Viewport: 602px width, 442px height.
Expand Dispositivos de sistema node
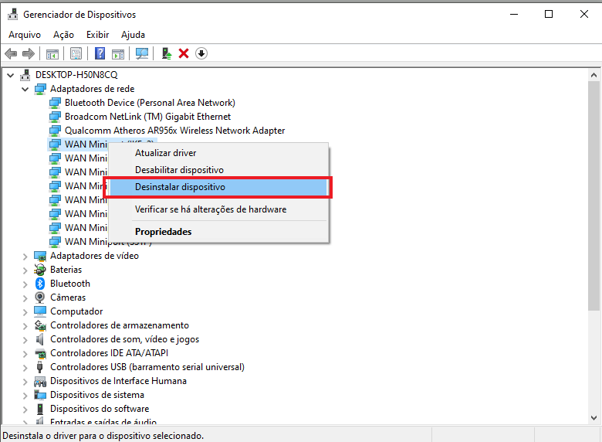click(25, 396)
